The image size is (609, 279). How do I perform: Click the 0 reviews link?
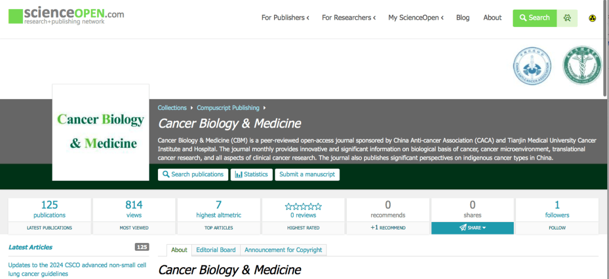click(x=303, y=215)
